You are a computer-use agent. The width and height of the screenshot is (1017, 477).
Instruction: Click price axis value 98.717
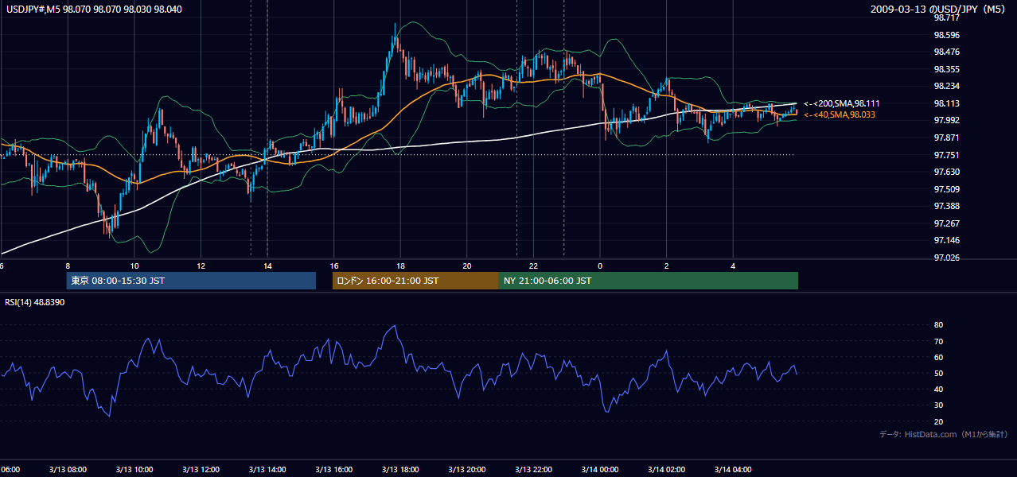click(x=946, y=17)
